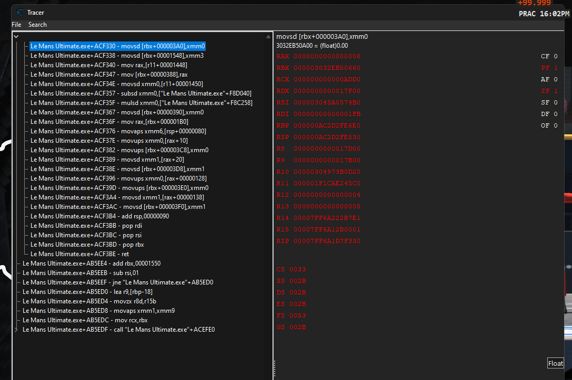
Task: Click the RSP register line
Action: click(x=318, y=138)
